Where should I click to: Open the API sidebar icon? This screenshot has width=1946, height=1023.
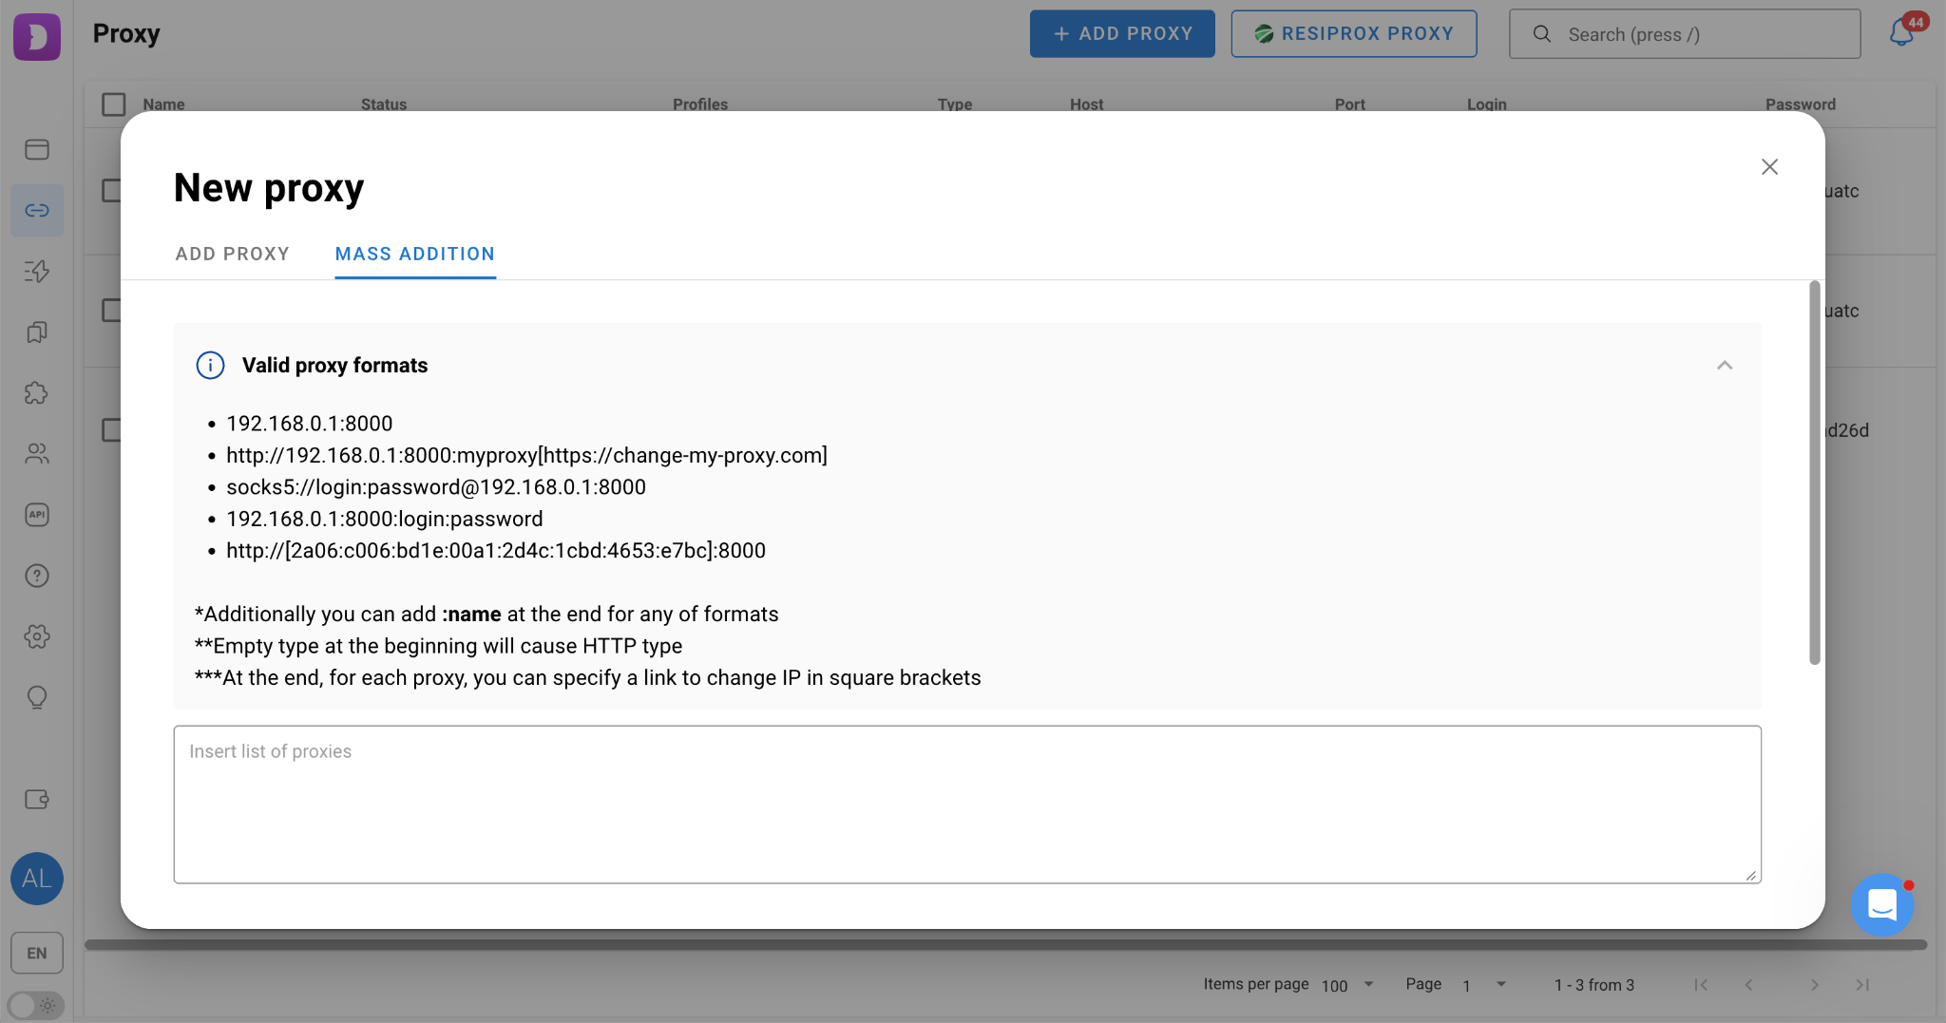[x=37, y=514]
